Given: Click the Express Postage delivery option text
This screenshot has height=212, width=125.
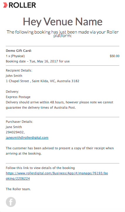Looking at the screenshot, I should point(18,97).
